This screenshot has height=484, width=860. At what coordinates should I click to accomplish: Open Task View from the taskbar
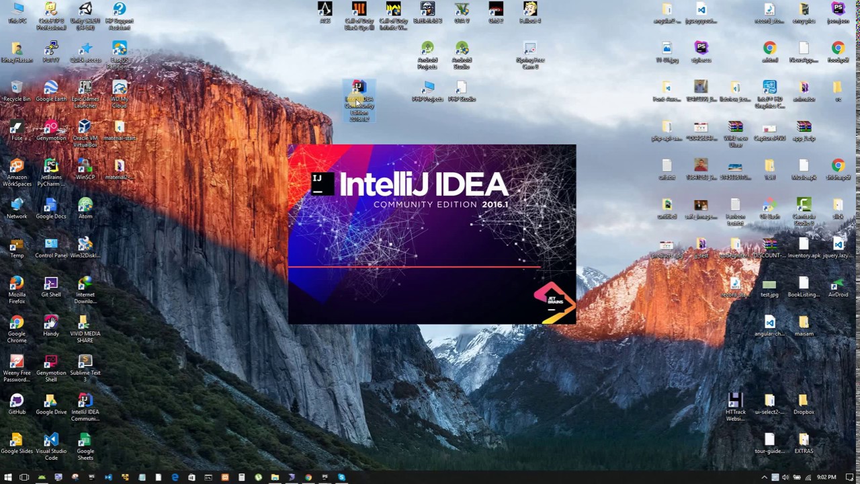pos(24,477)
